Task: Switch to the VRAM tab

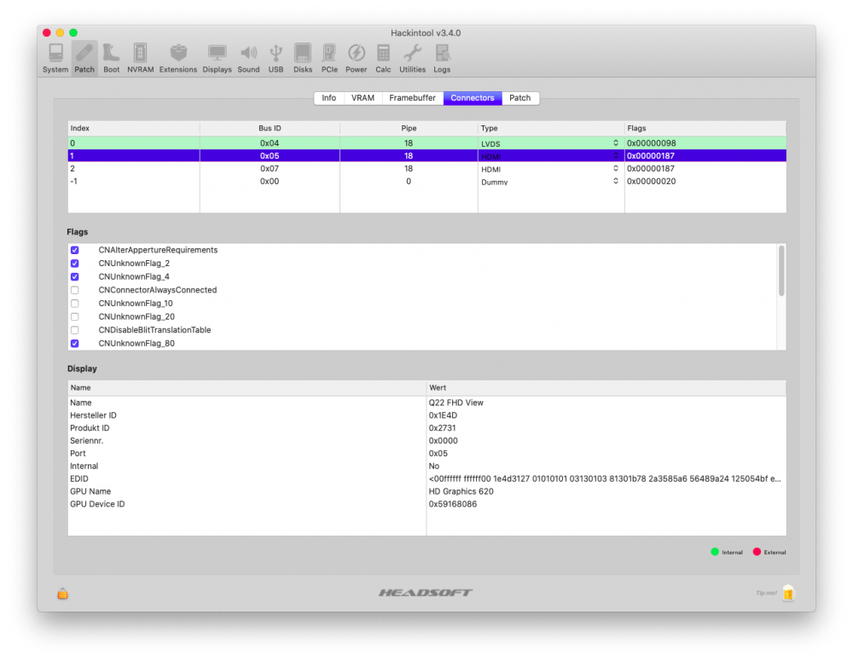Action: click(x=363, y=98)
